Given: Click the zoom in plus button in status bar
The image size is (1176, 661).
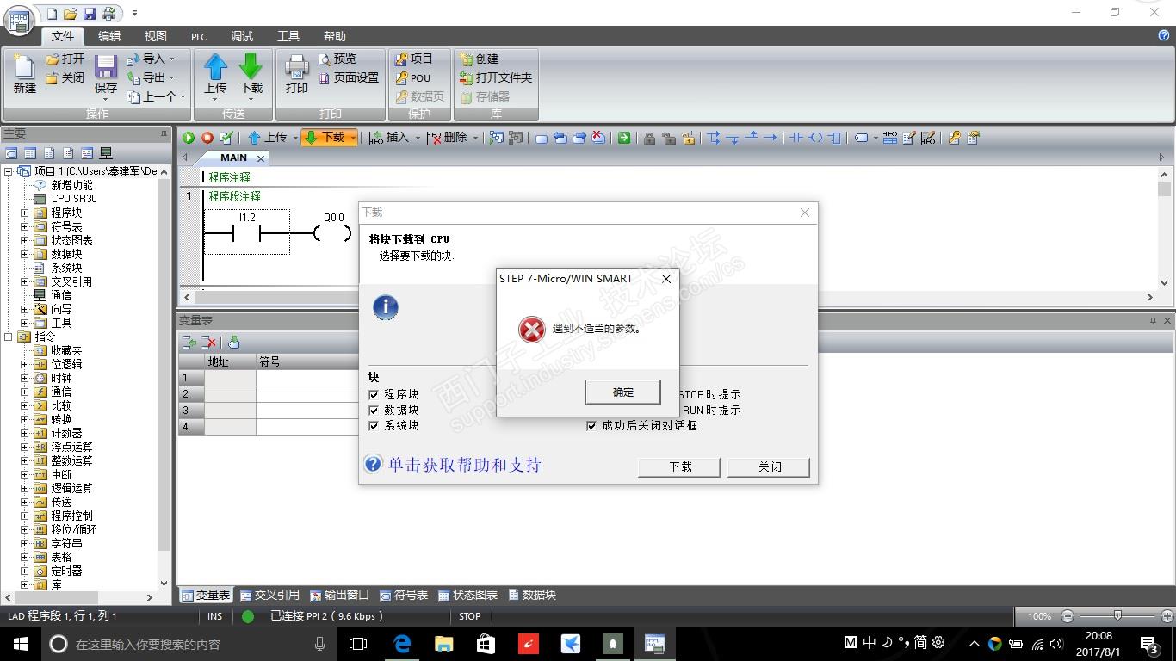Looking at the screenshot, I should (x=1167, y=616).
